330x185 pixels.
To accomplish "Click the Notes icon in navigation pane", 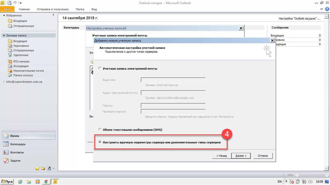I will (37, 168).
